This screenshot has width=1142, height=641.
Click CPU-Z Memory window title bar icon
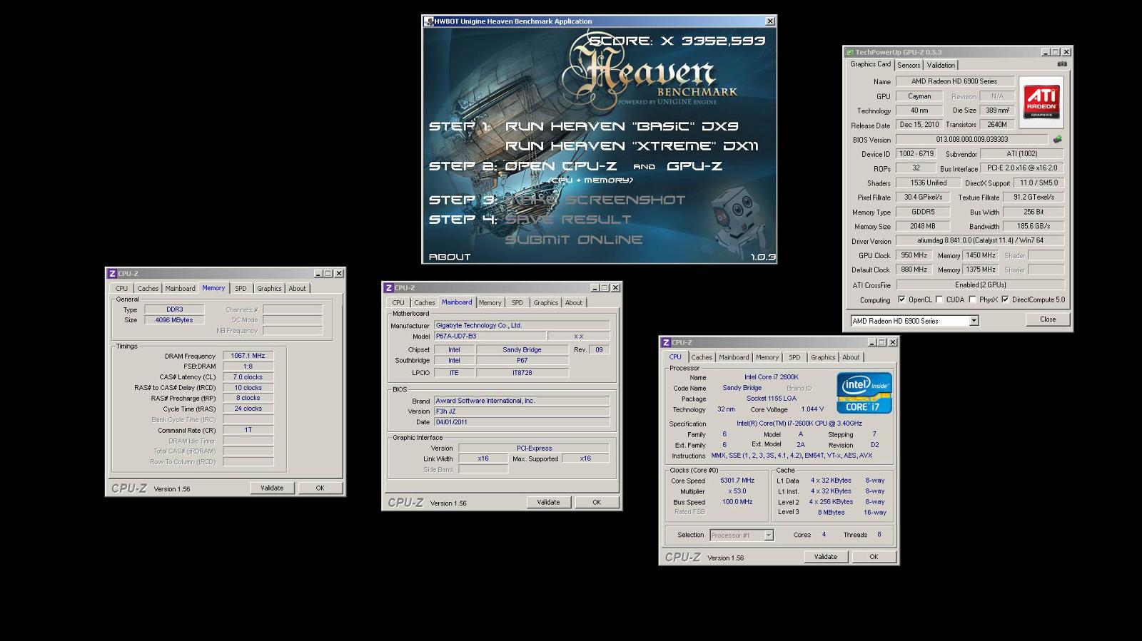(x=112, y=273)
